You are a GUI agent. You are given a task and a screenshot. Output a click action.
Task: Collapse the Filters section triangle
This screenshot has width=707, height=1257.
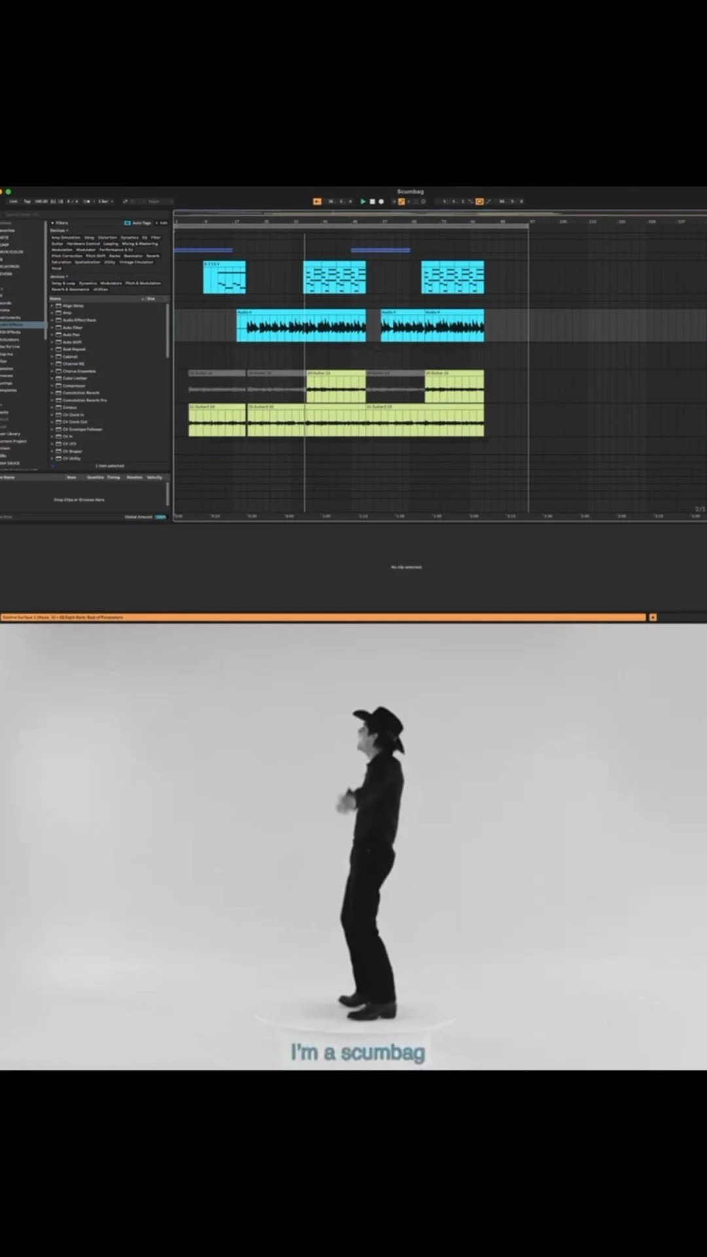[x=52, y=223]
